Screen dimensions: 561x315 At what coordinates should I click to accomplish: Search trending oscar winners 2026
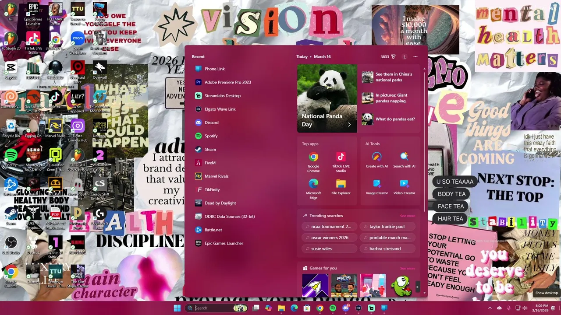[329, 238]
